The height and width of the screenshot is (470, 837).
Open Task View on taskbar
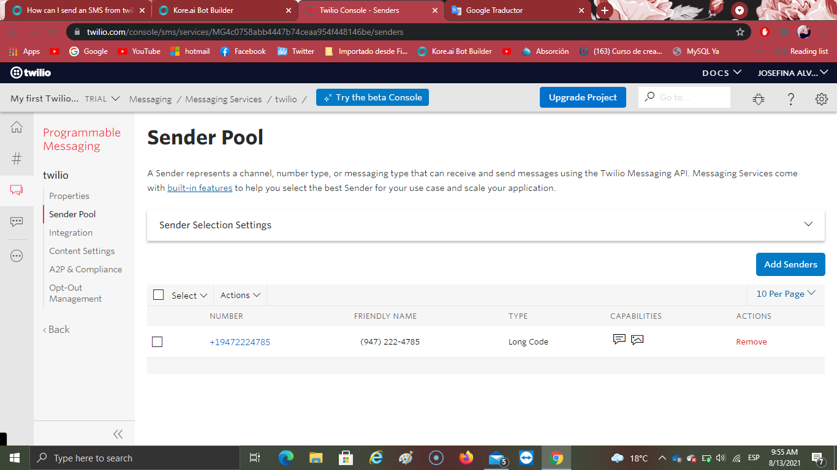pyautogui.click(x=255, y=458)
